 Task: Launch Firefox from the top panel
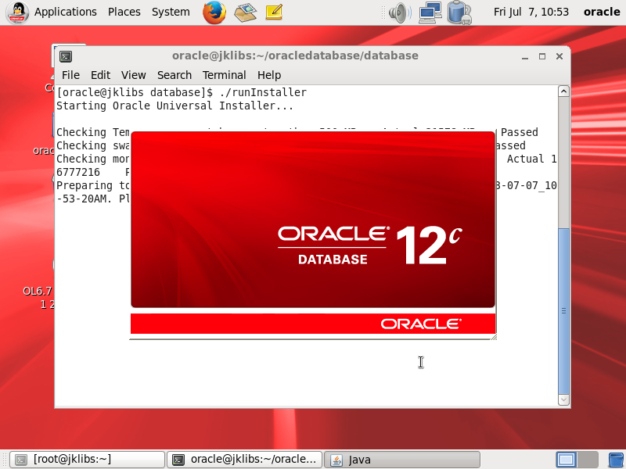coord(214,13)
